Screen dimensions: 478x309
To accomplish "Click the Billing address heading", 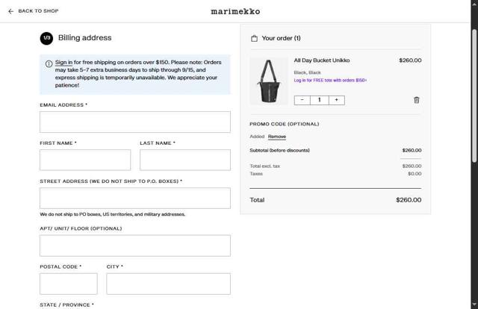I will 84,38.
